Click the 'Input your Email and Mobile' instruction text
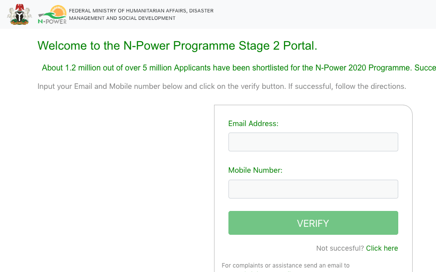Image resolution: width=436 pixels, height=272 pixels. coord(221,86)
